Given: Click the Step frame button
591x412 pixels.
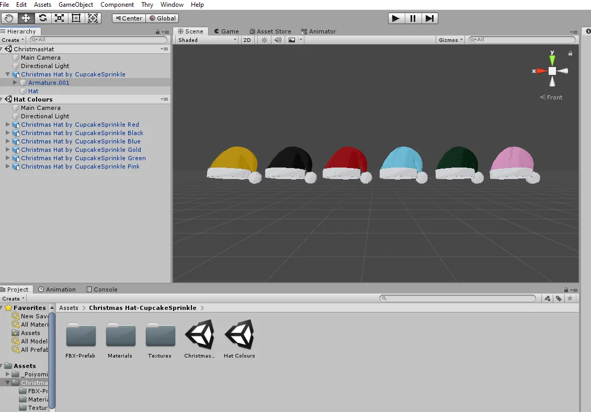Looking at the screenshot, I should (430, 18).
